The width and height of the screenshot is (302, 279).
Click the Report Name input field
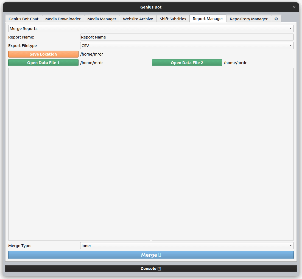click(187, 37)
